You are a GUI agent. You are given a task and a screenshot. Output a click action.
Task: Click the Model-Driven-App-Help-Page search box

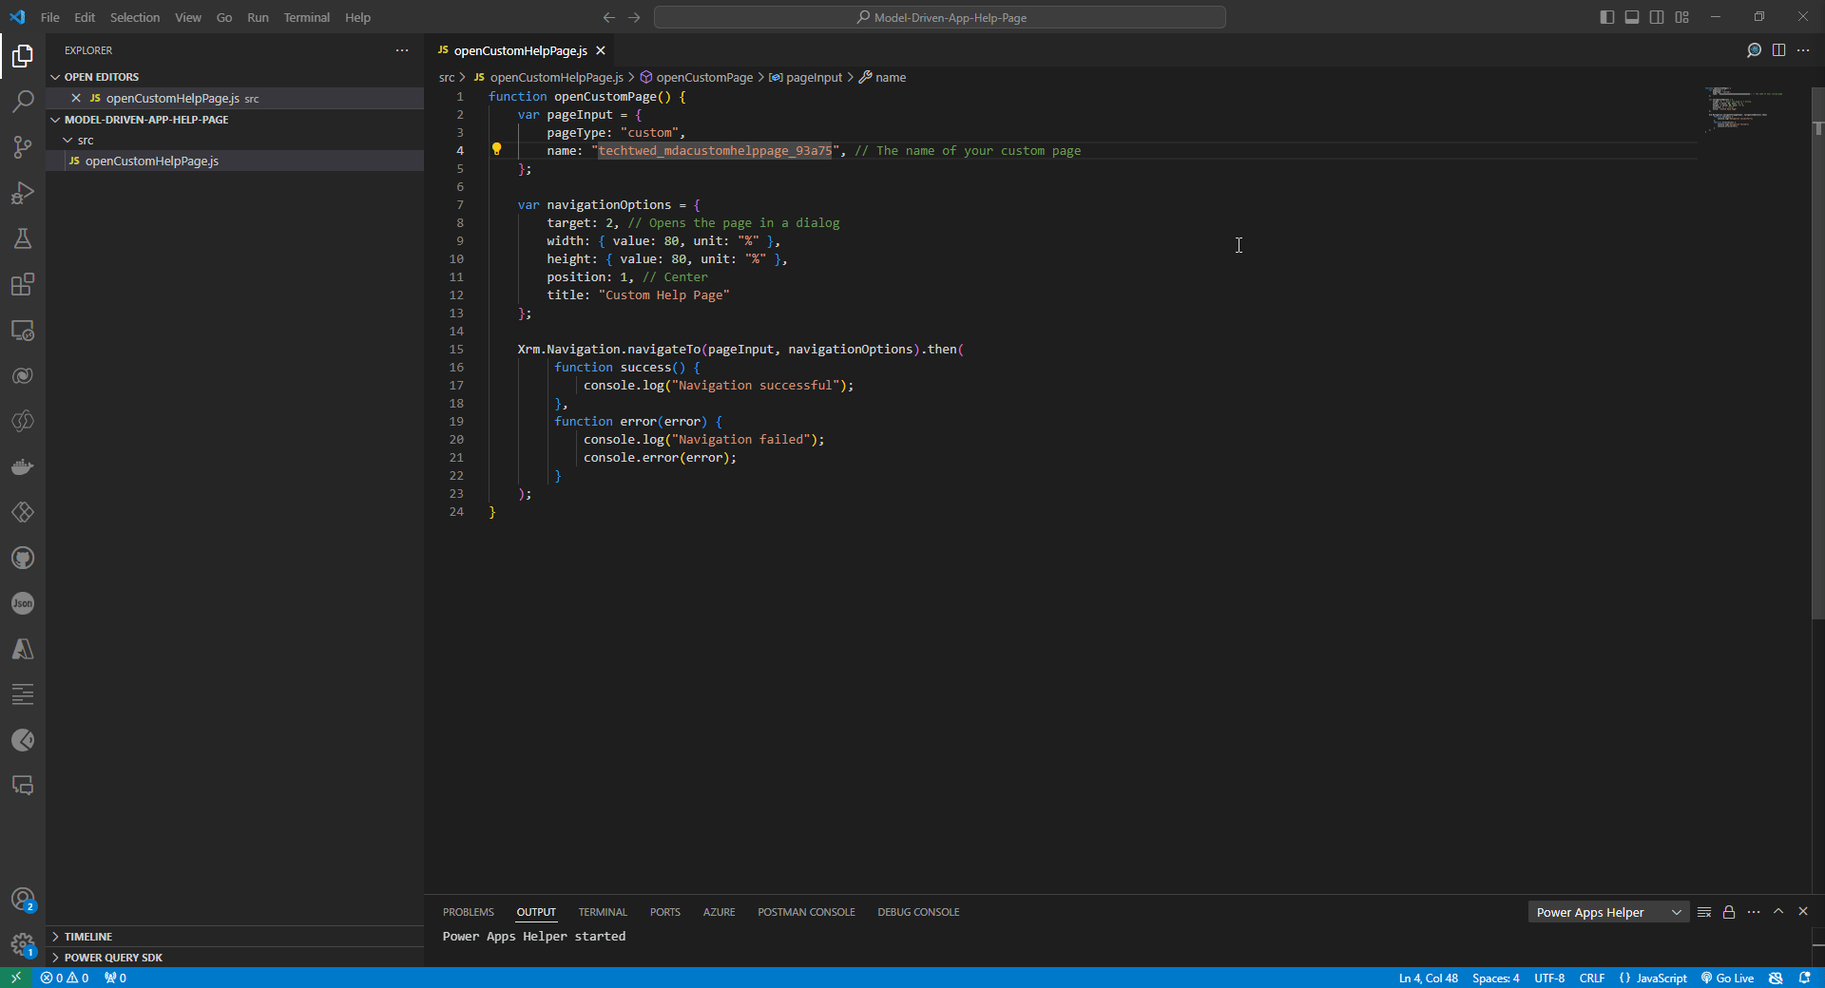coord(940,17)
